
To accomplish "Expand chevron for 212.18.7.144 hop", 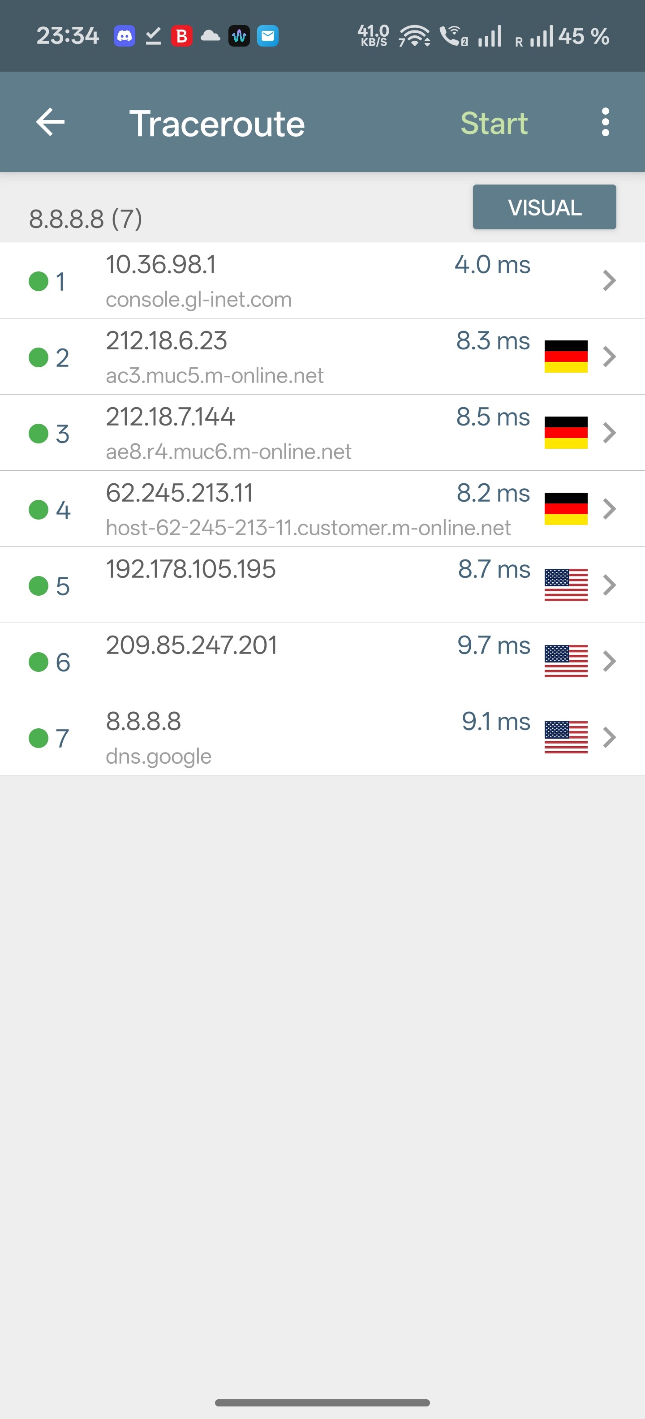I will [x=609, y=432].
